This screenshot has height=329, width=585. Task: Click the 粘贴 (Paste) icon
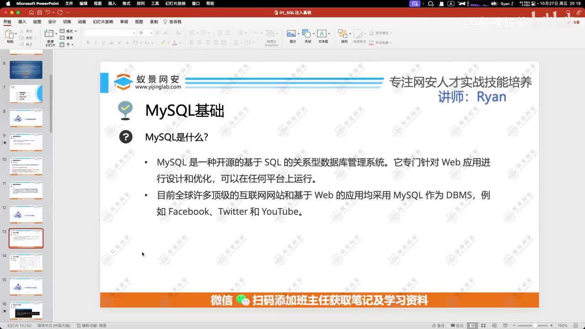(x=9, y=34)
